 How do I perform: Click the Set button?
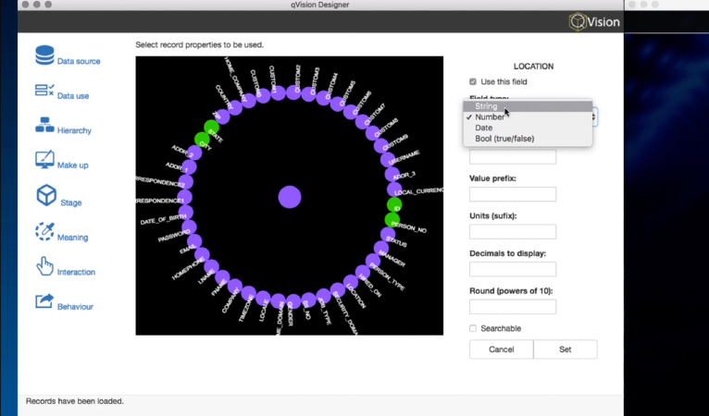click(566, 349)
